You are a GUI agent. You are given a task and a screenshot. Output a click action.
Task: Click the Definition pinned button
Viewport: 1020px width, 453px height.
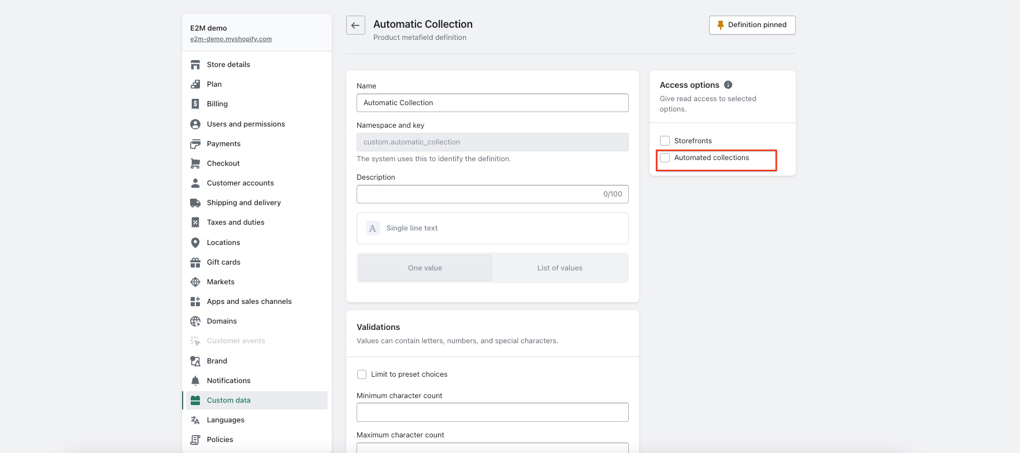click(x=752, y=25)
